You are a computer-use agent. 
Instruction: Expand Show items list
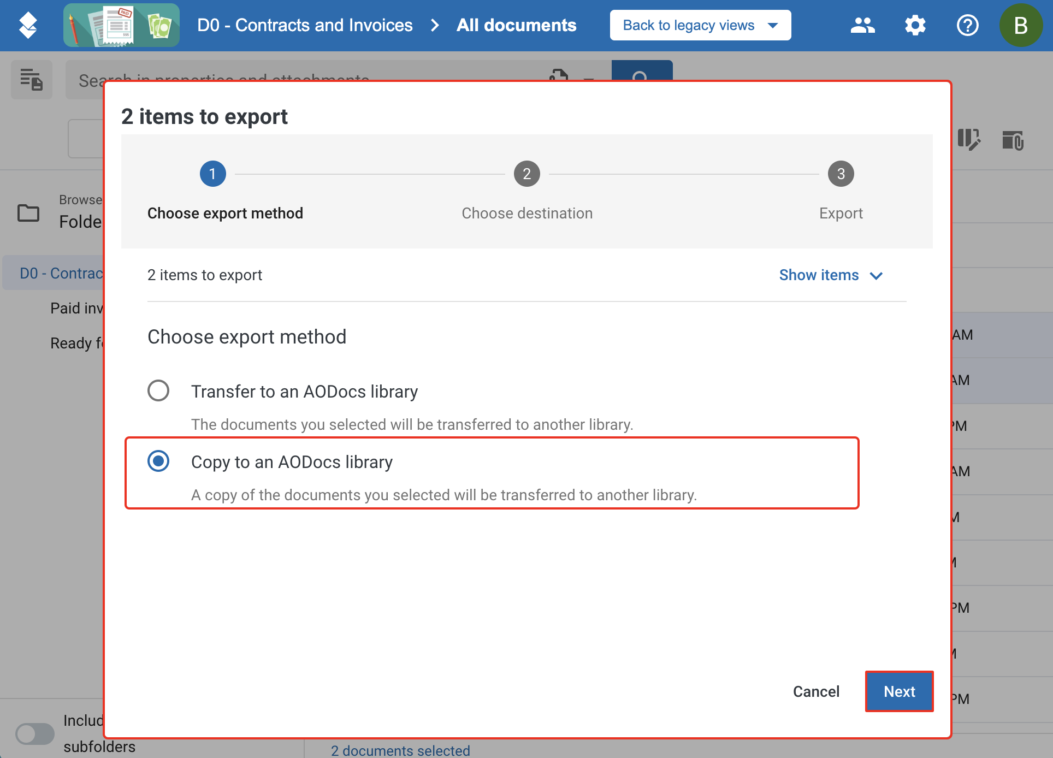click(x=831, y=275)
